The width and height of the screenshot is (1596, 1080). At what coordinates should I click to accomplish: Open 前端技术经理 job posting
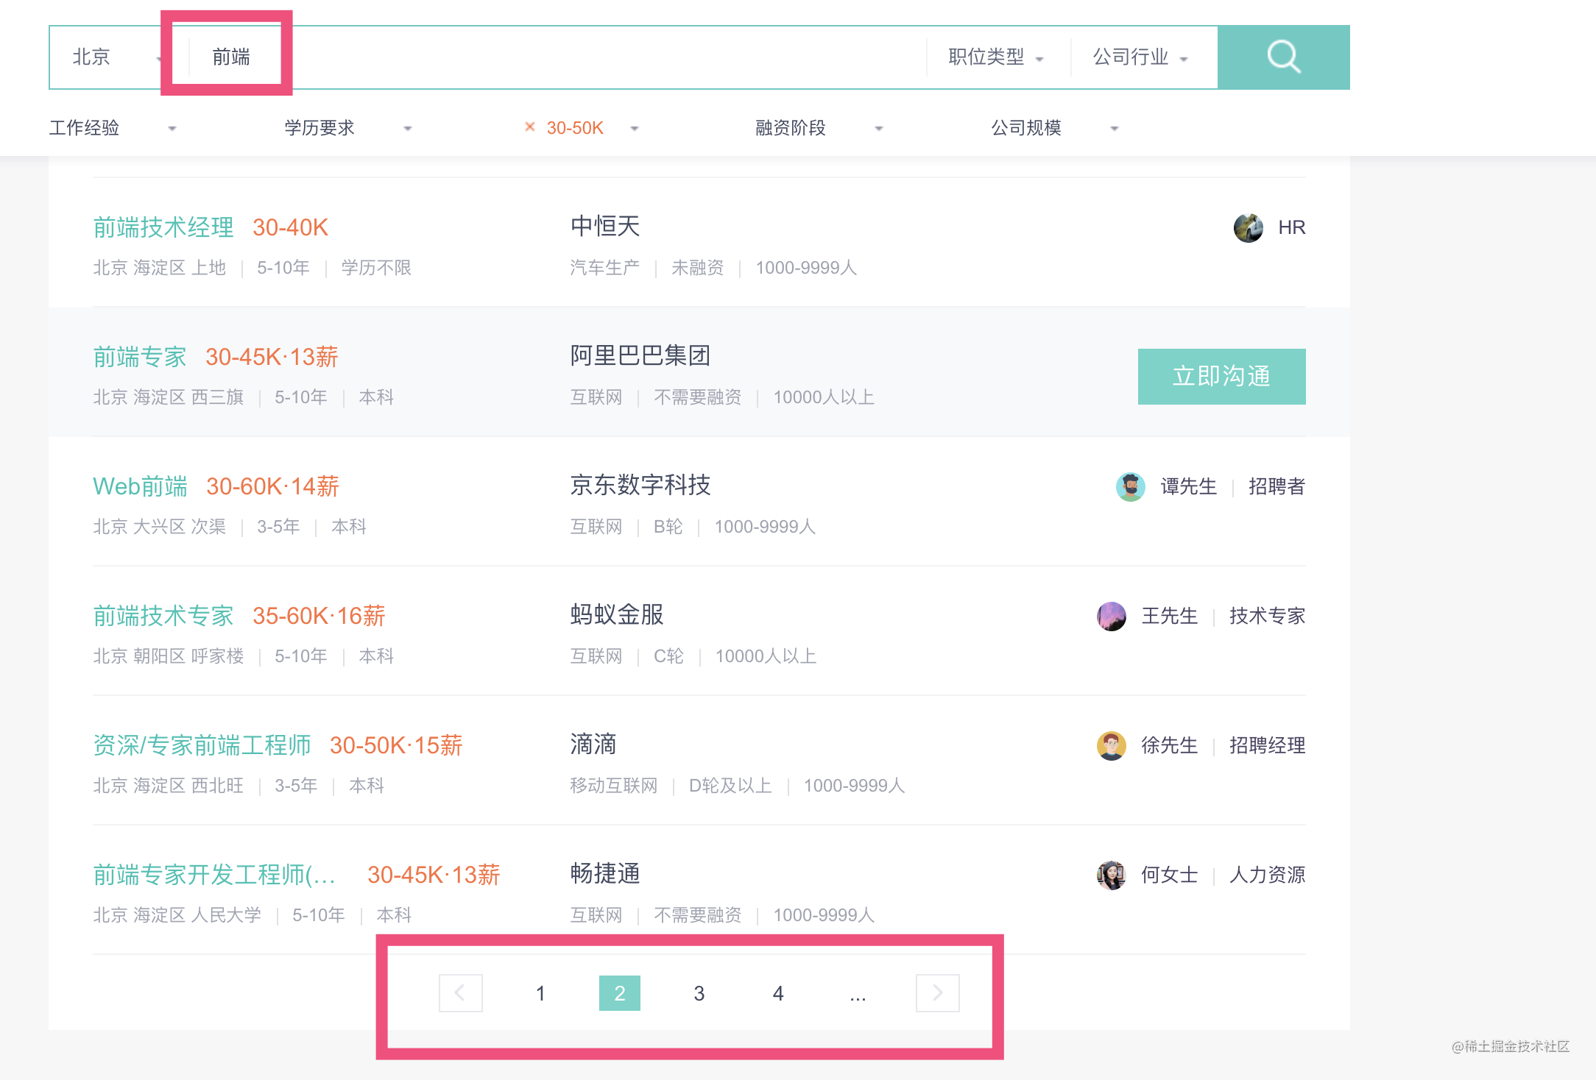click(x=163, y=227)
